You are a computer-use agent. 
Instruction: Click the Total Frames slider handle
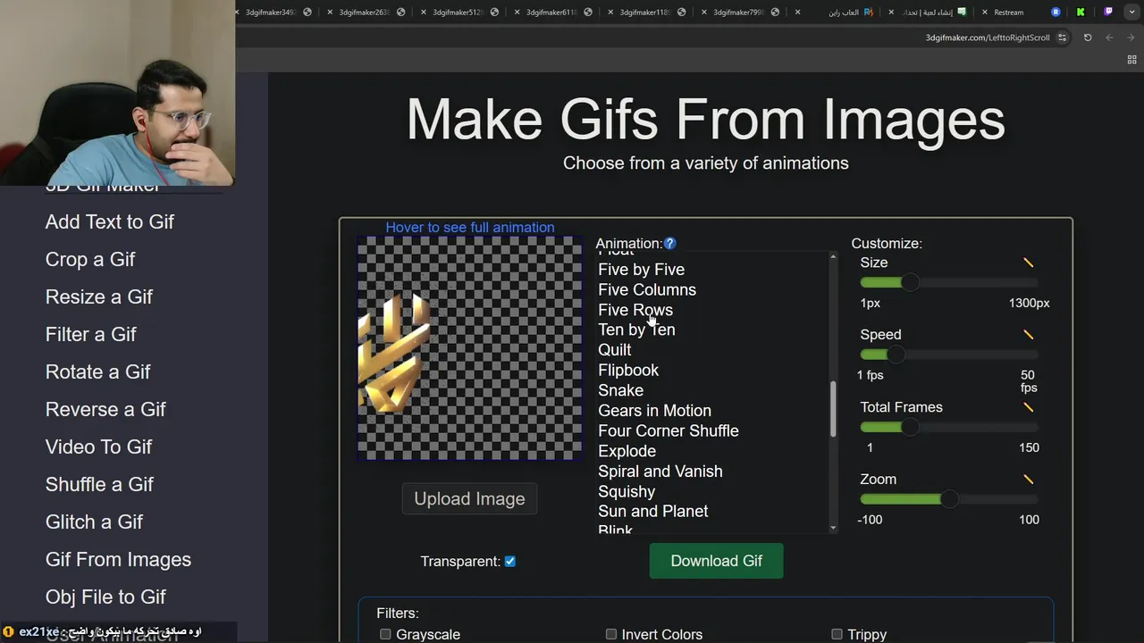click(x=910, y=427)
